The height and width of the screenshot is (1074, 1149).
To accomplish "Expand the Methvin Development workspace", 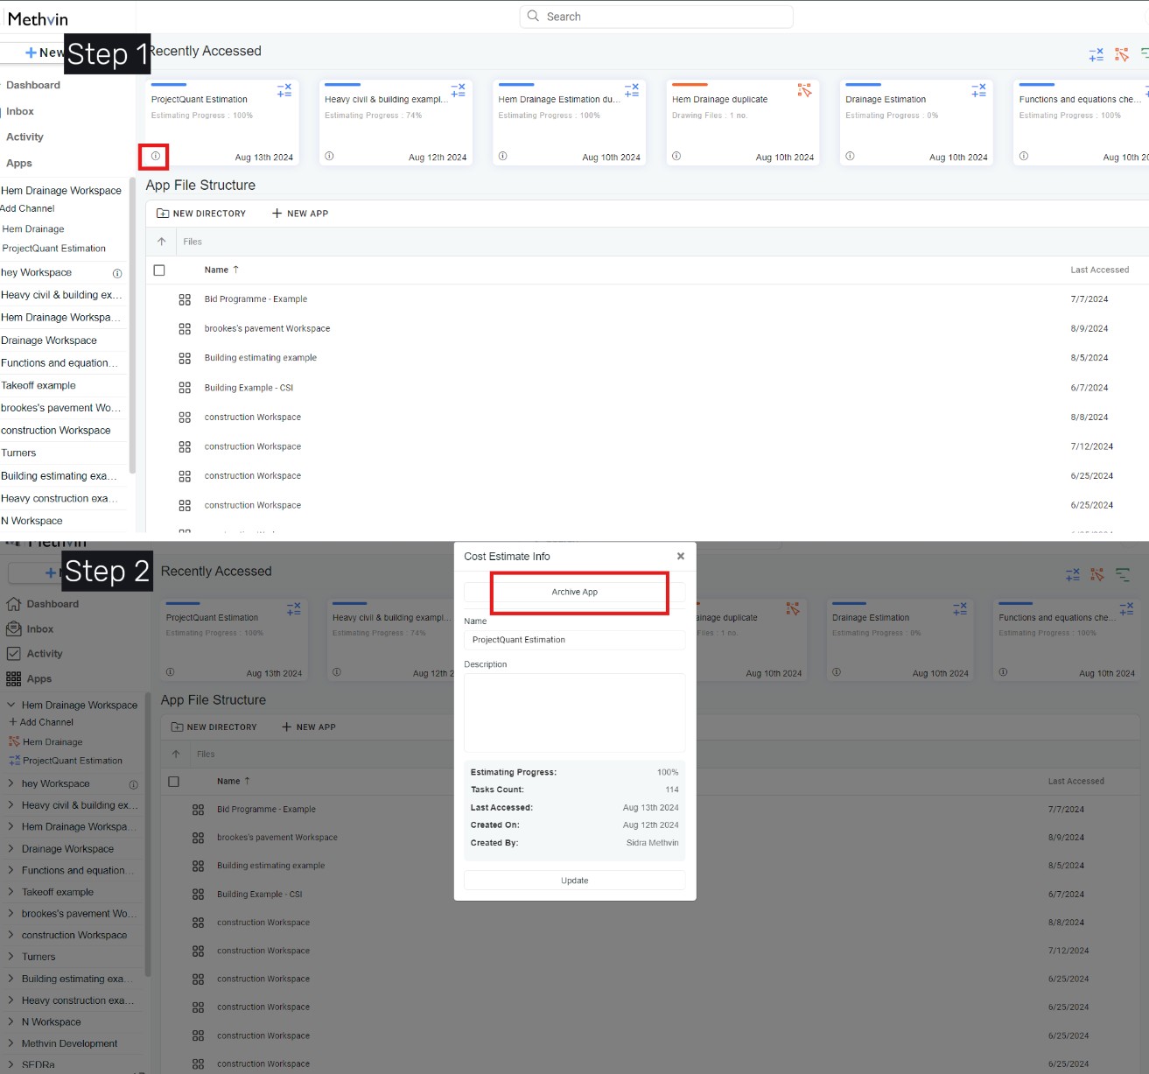I will pos(11,1043).
